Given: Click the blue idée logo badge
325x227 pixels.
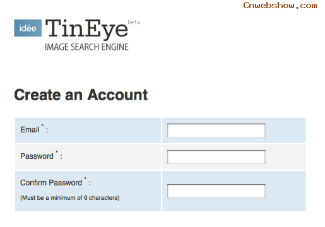Looking at the screenshot, I should [28, 28].
